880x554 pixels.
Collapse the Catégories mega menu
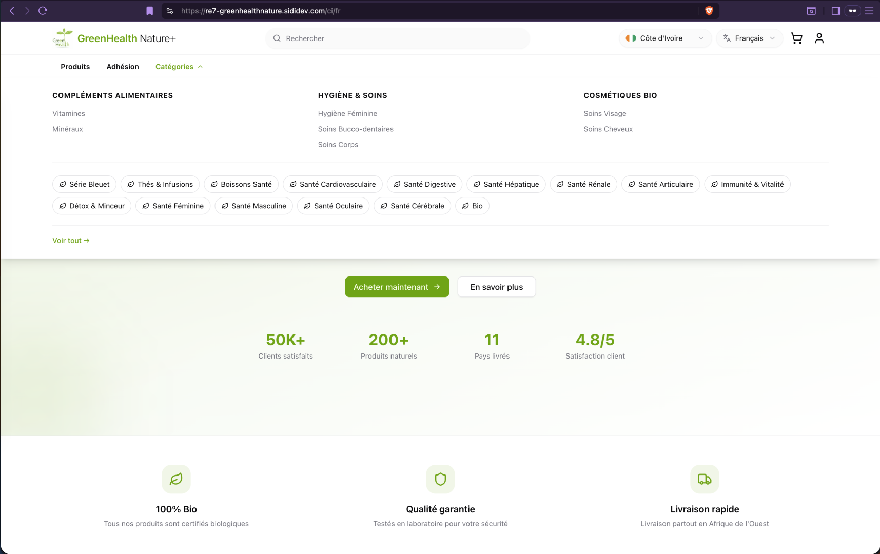[179, 67]
